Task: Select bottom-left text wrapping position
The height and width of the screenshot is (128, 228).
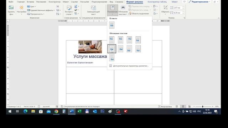Action: pyautogui.click(x=112, y=58)
